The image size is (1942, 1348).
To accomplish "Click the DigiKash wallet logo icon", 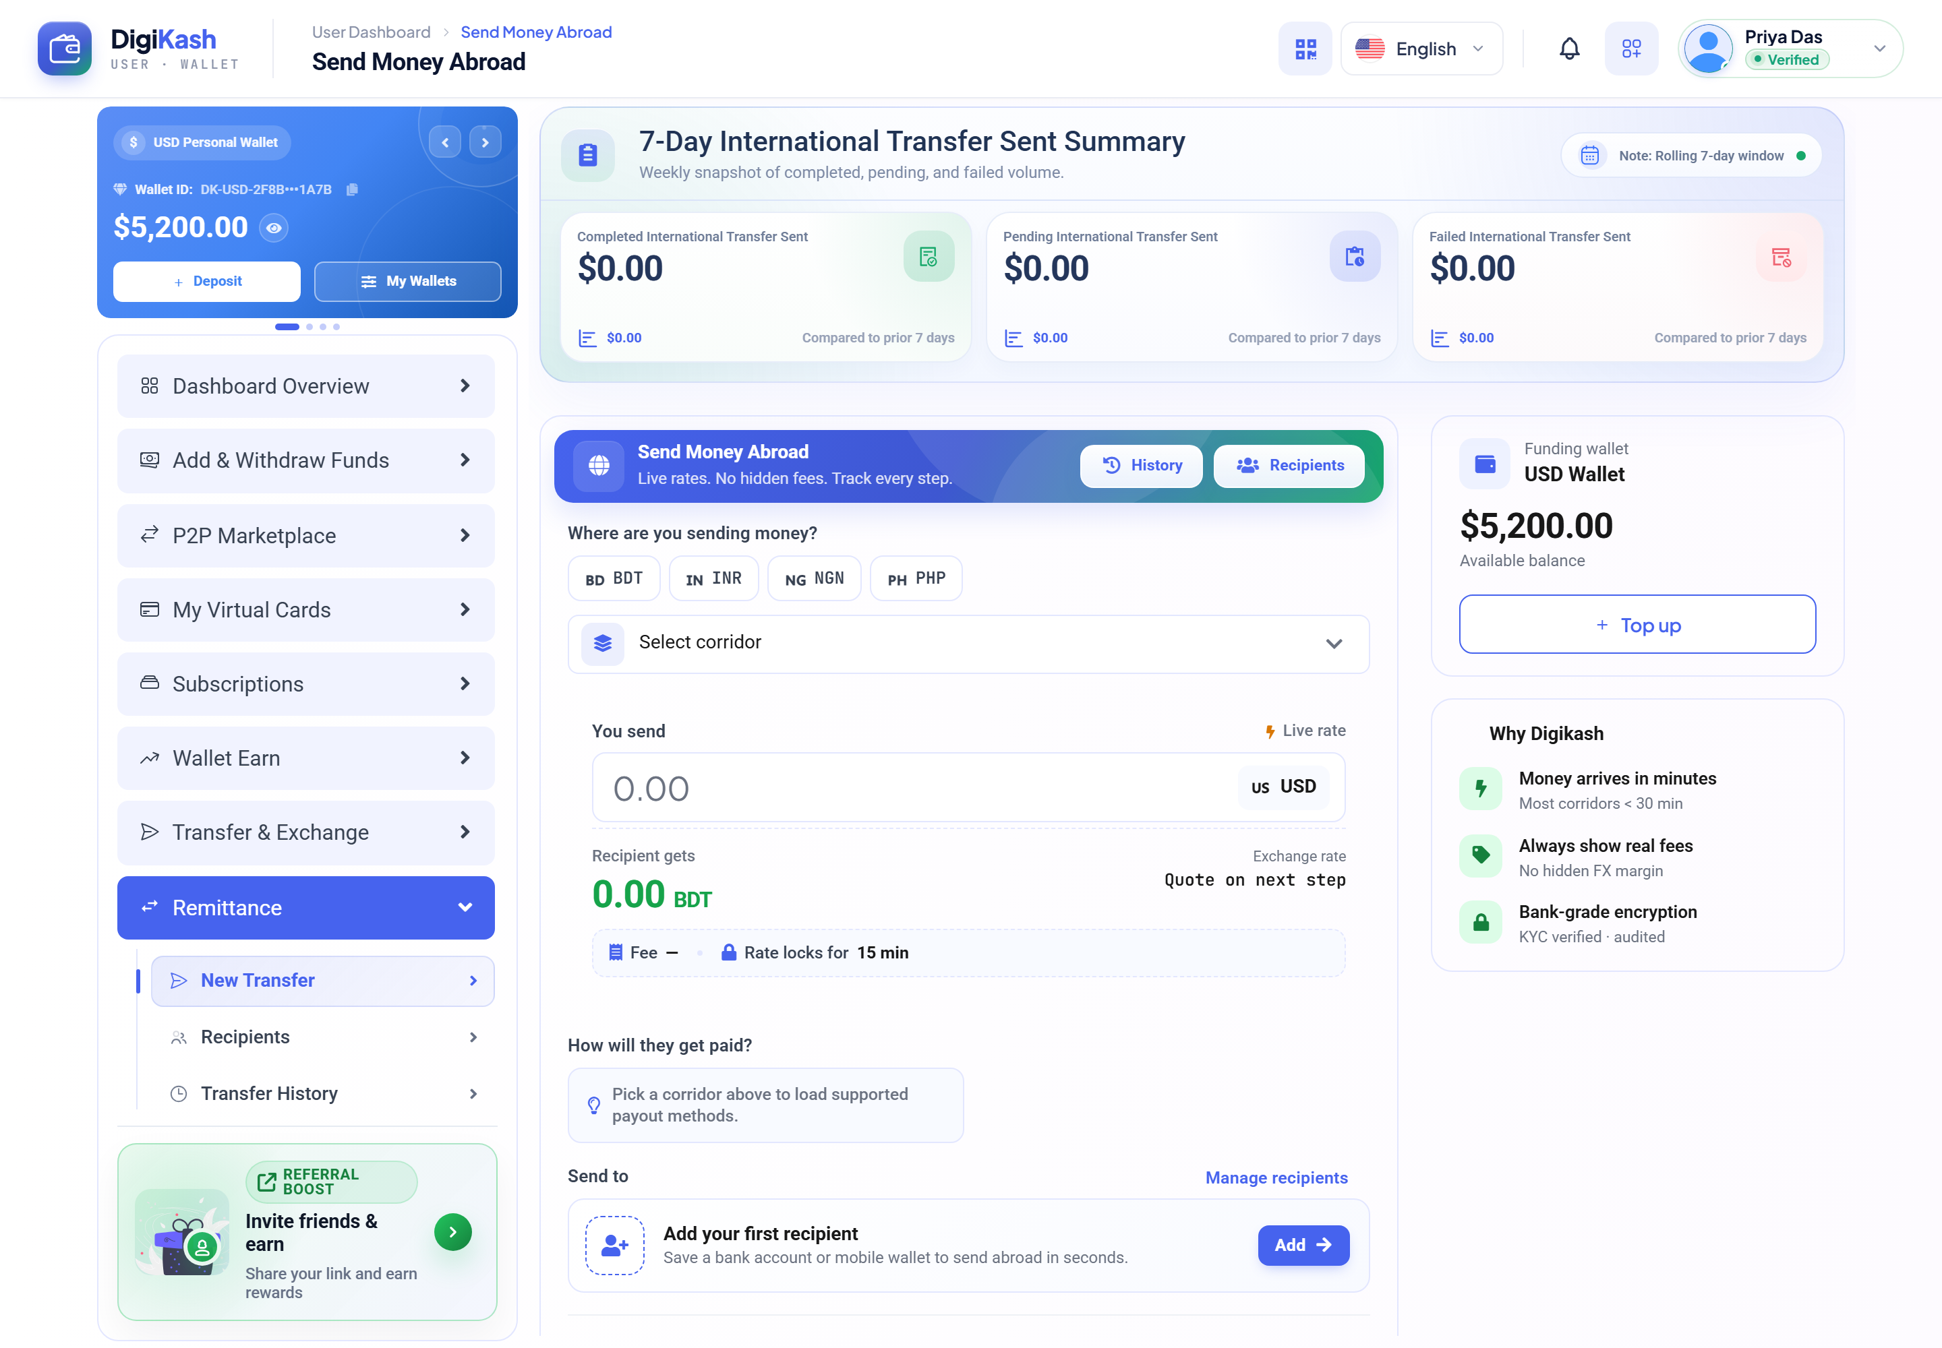I will click(x=64, y=48).
